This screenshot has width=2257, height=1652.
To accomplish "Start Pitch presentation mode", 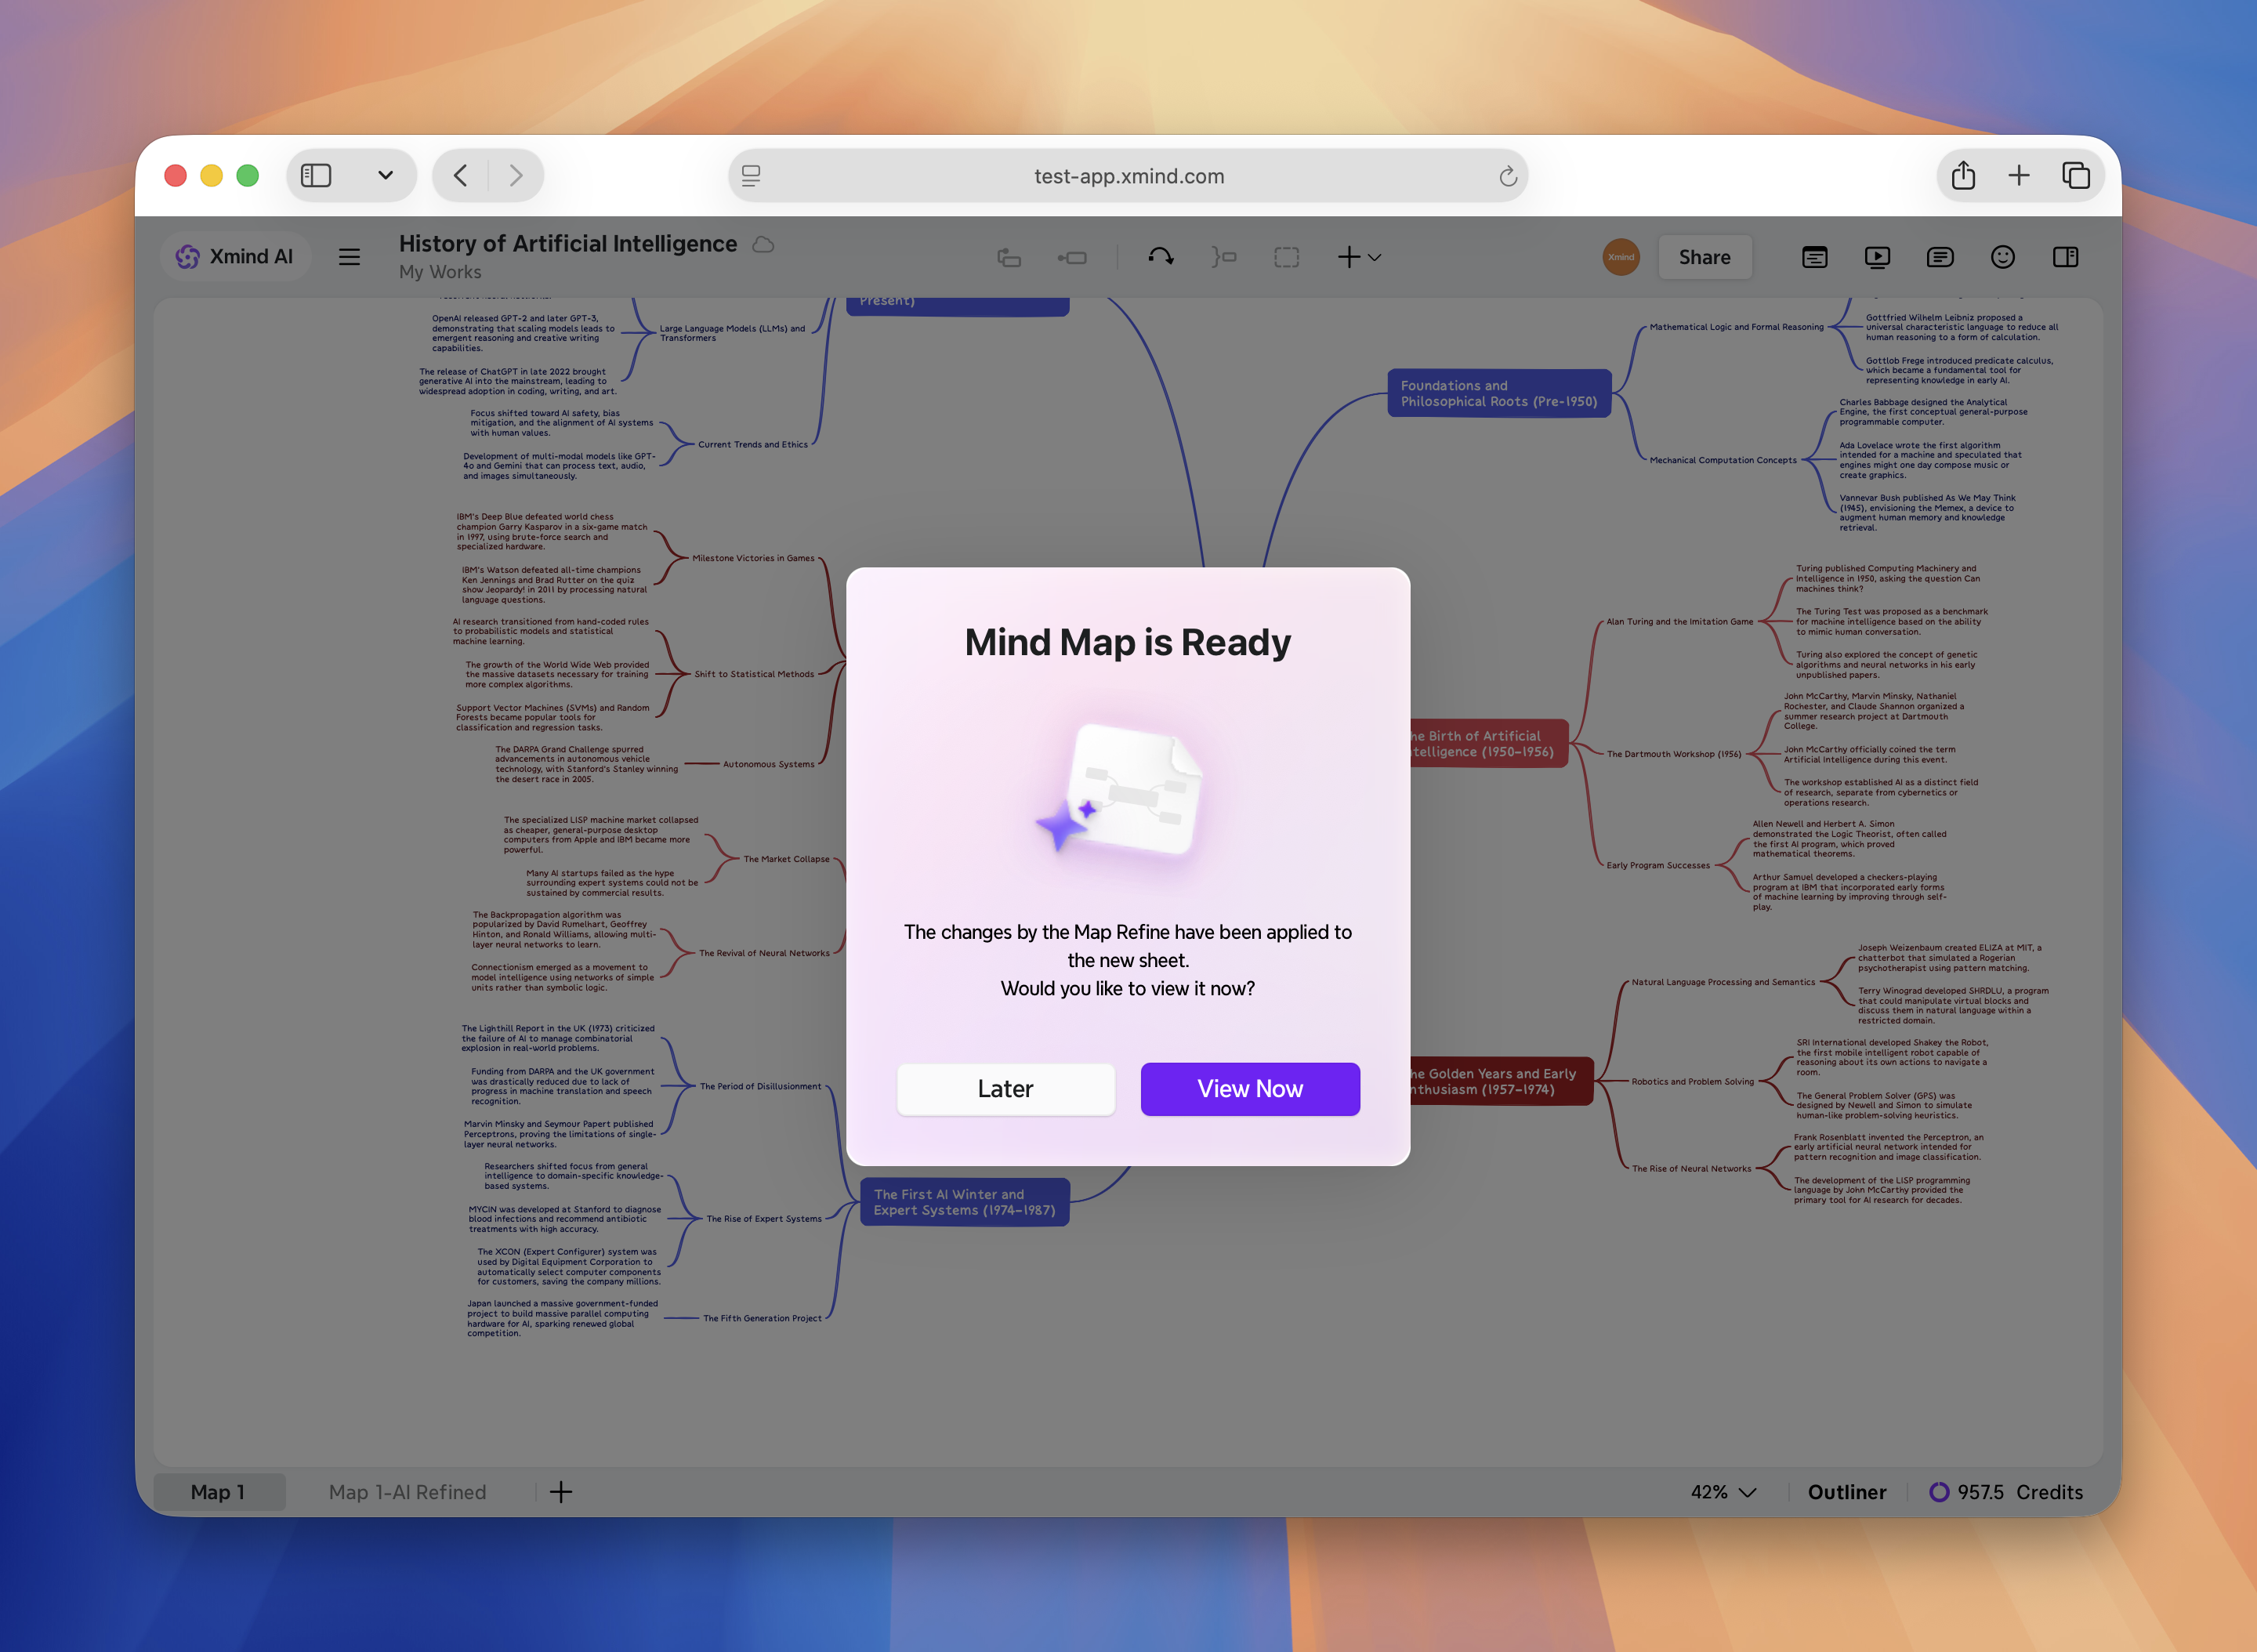I will point(1877,257).
